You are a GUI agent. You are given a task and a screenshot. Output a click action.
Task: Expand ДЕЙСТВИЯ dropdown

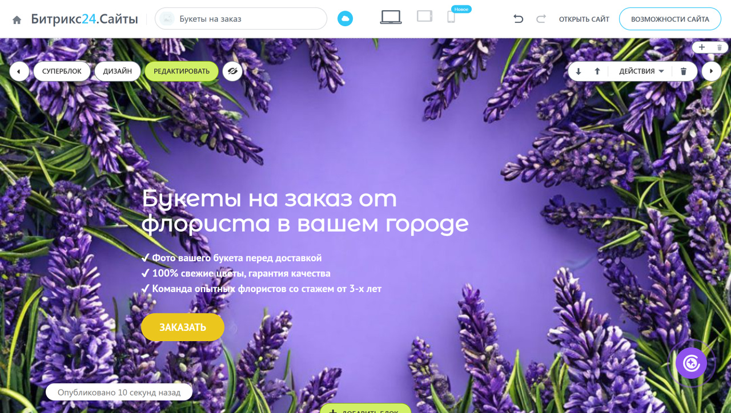point(641,71)
